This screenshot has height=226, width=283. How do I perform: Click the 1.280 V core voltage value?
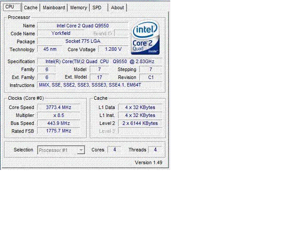pos(113,49)
